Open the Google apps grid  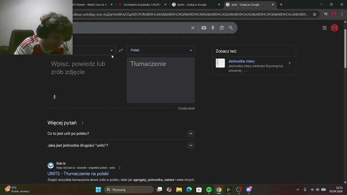click(x=324, y=28)
